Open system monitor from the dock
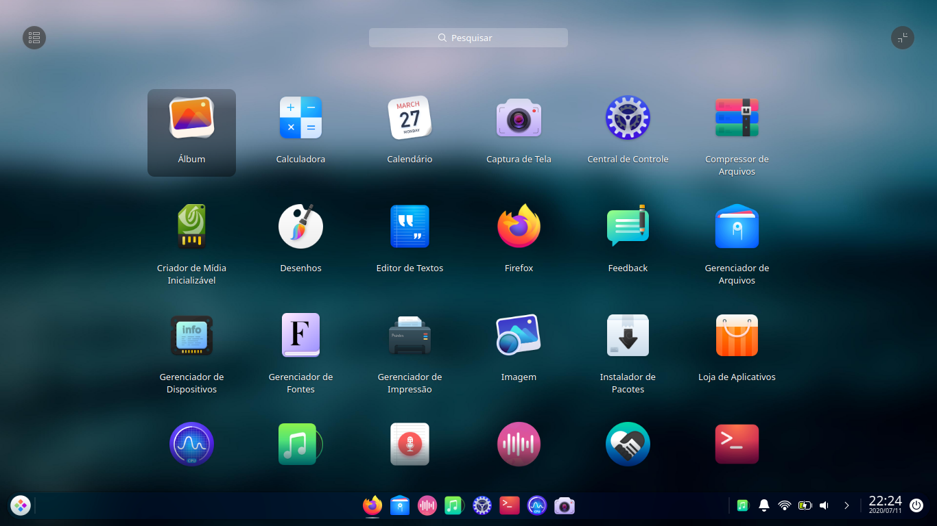 pyautogui.click(x=536, y=505)
